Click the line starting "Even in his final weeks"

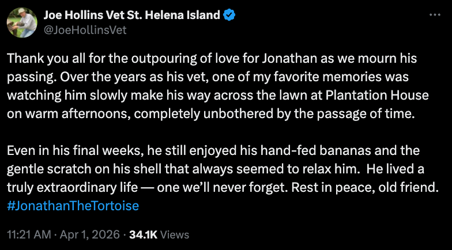(x=68, y=151)
